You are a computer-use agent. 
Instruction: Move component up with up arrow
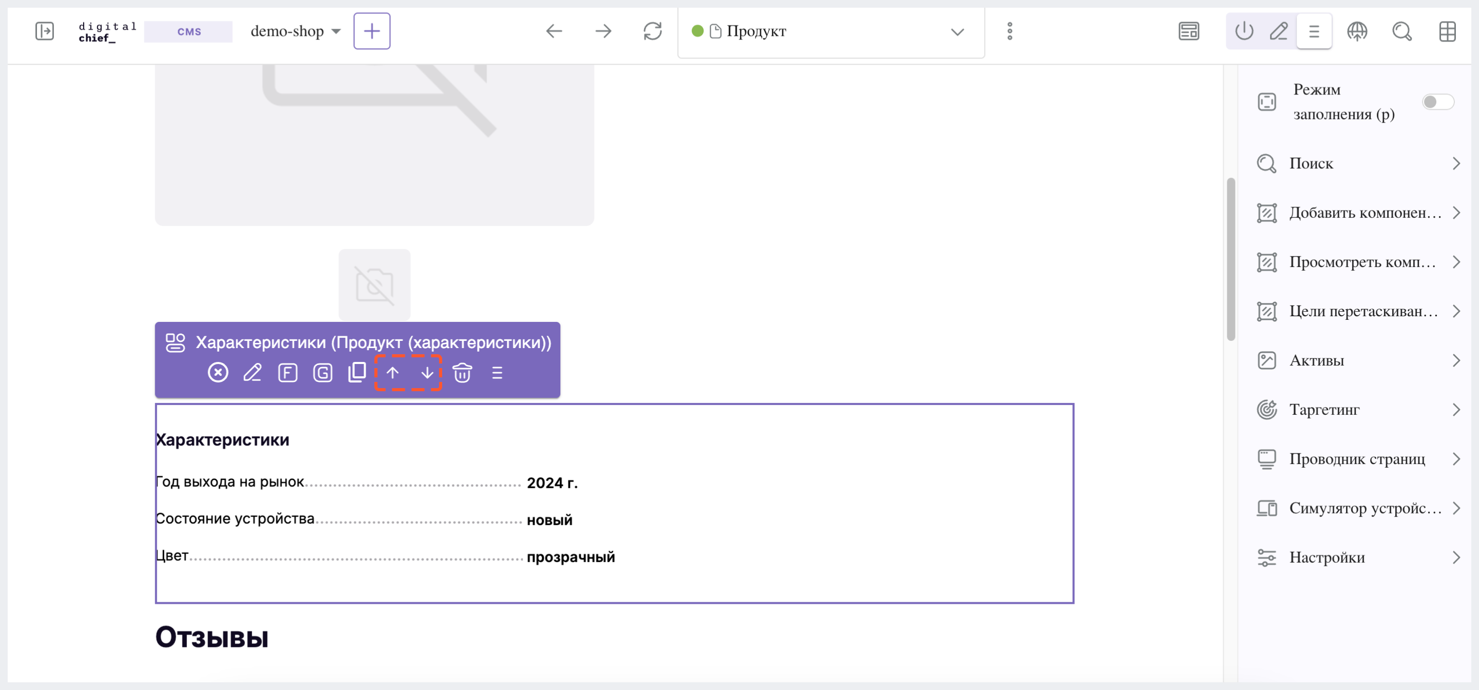[x=393, y=373]
